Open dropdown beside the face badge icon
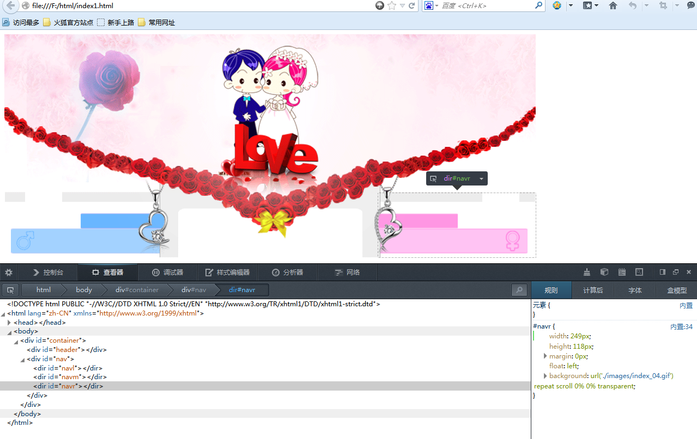The height and width of the screenshot is (439, 697). point(571,5)
